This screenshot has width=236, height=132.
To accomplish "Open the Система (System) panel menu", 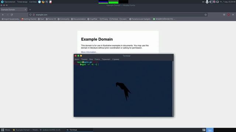I will coord(33,2).
